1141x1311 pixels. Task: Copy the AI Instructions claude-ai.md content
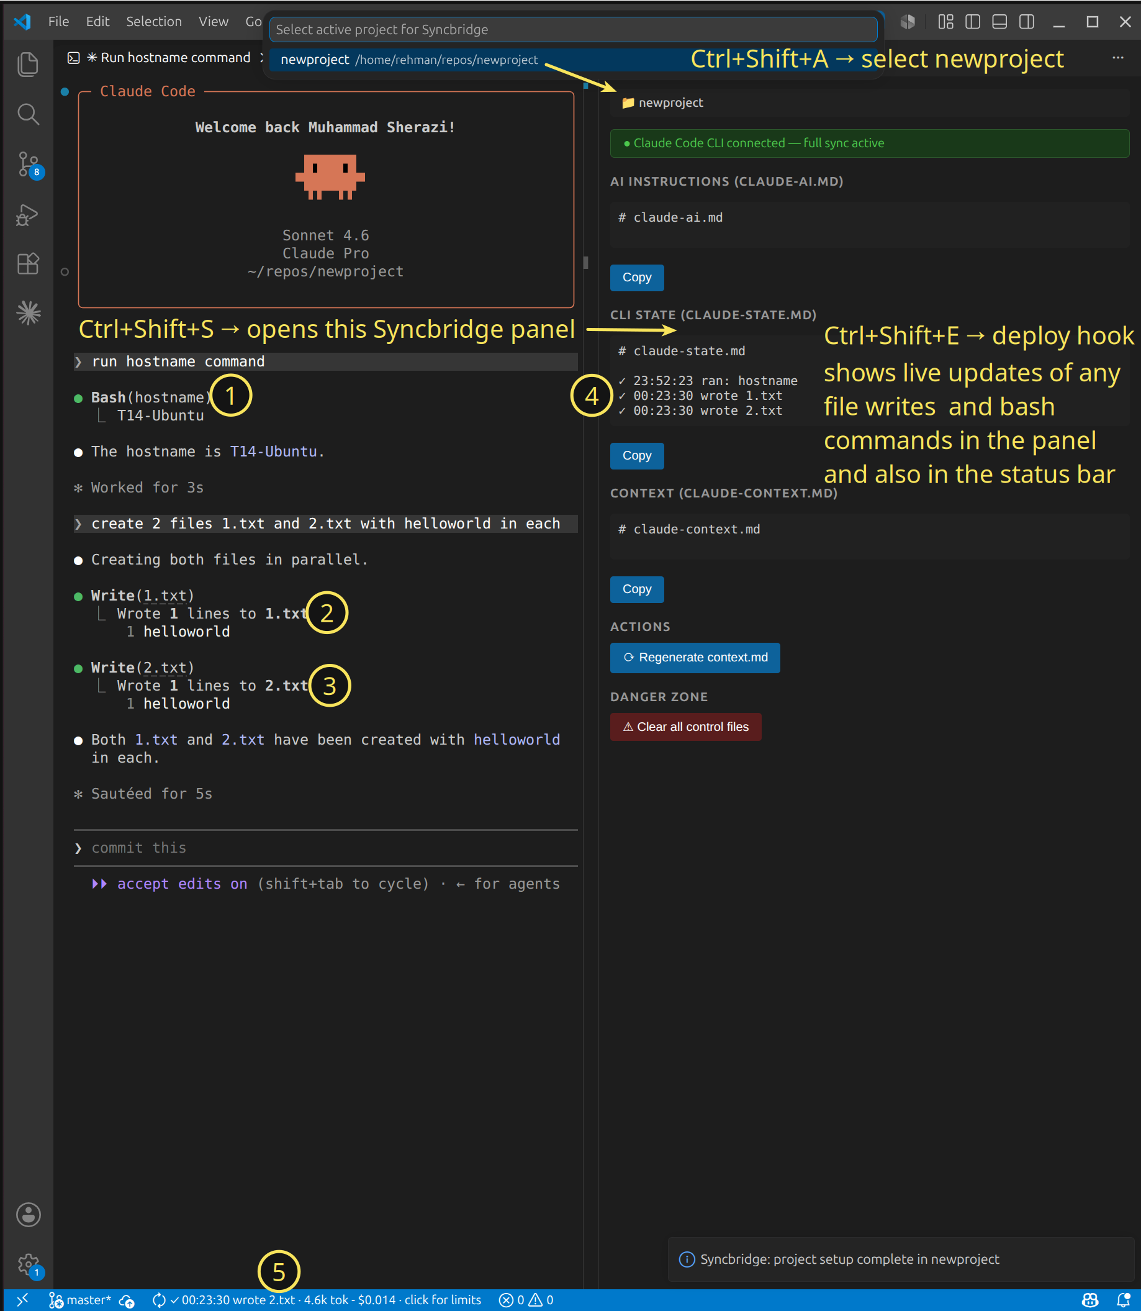click(637, 278)
